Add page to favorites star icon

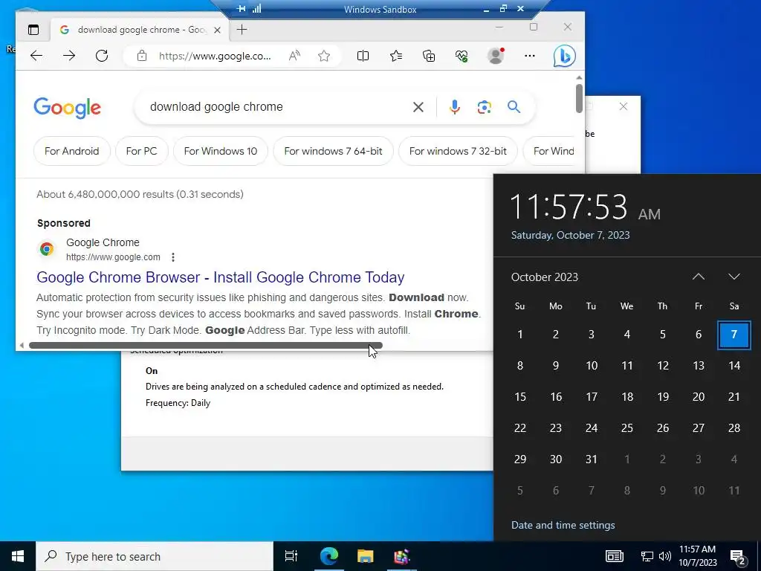(324, 56)
